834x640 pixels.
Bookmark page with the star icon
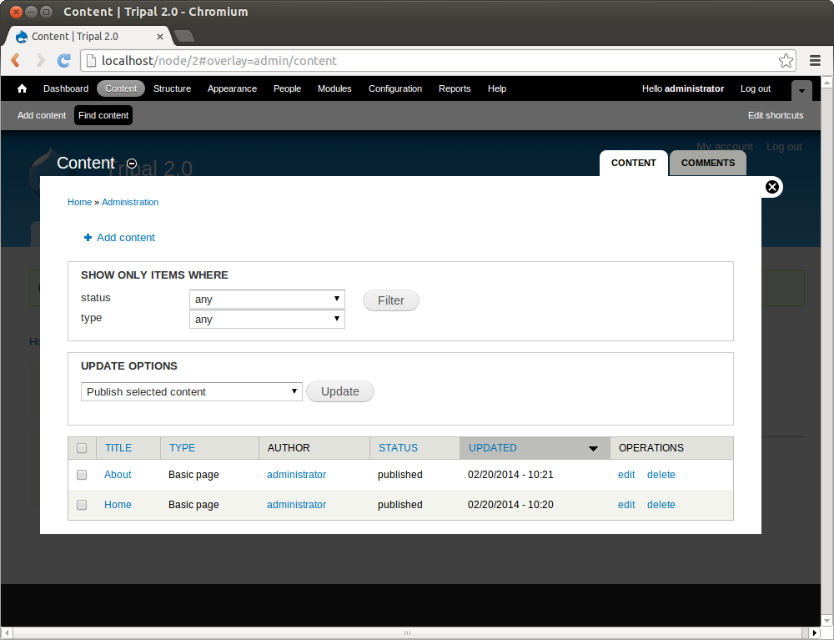tap(786, 60)
